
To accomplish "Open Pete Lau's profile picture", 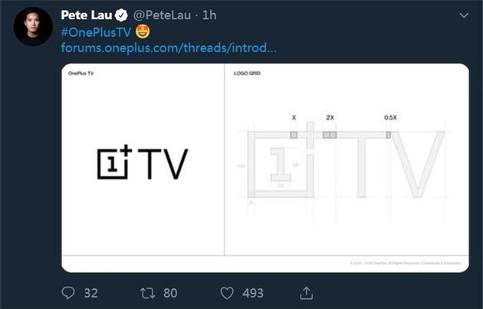I will (x=34, y=28).
